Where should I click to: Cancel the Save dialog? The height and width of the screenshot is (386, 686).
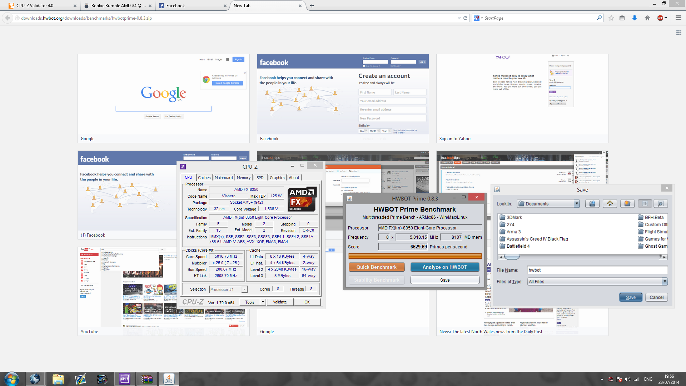[656, 297]
